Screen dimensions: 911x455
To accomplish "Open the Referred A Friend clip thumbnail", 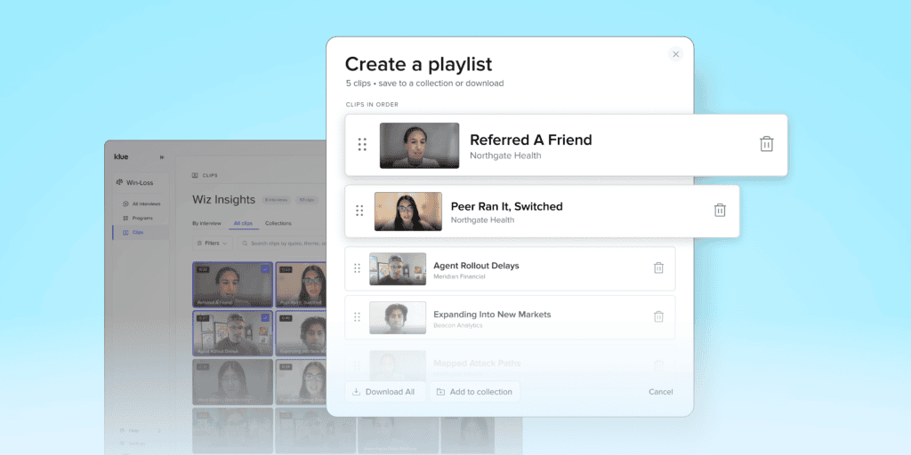I will [420, 146].
